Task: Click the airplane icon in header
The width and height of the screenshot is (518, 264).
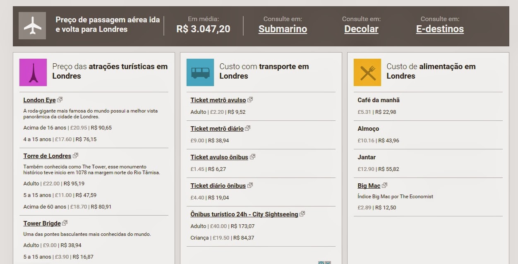Action: pyautogui.click(x=32, y=26)
